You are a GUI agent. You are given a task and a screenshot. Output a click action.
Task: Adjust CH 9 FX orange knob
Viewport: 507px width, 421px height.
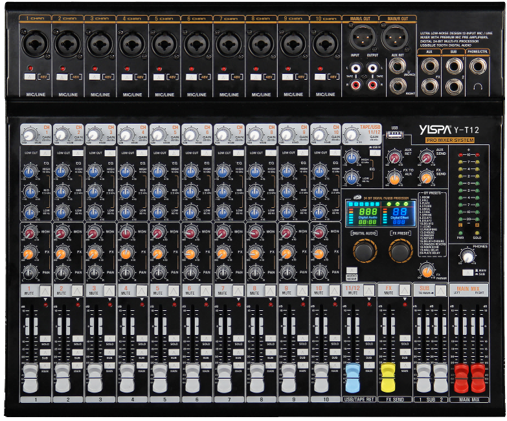click(x=287, y=253)
